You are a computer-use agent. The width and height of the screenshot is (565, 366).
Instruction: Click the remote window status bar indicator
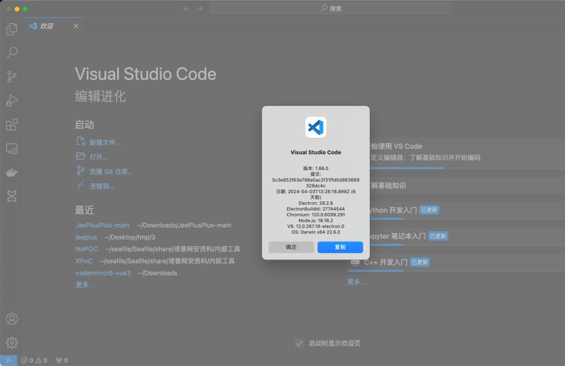click(8, 360)
